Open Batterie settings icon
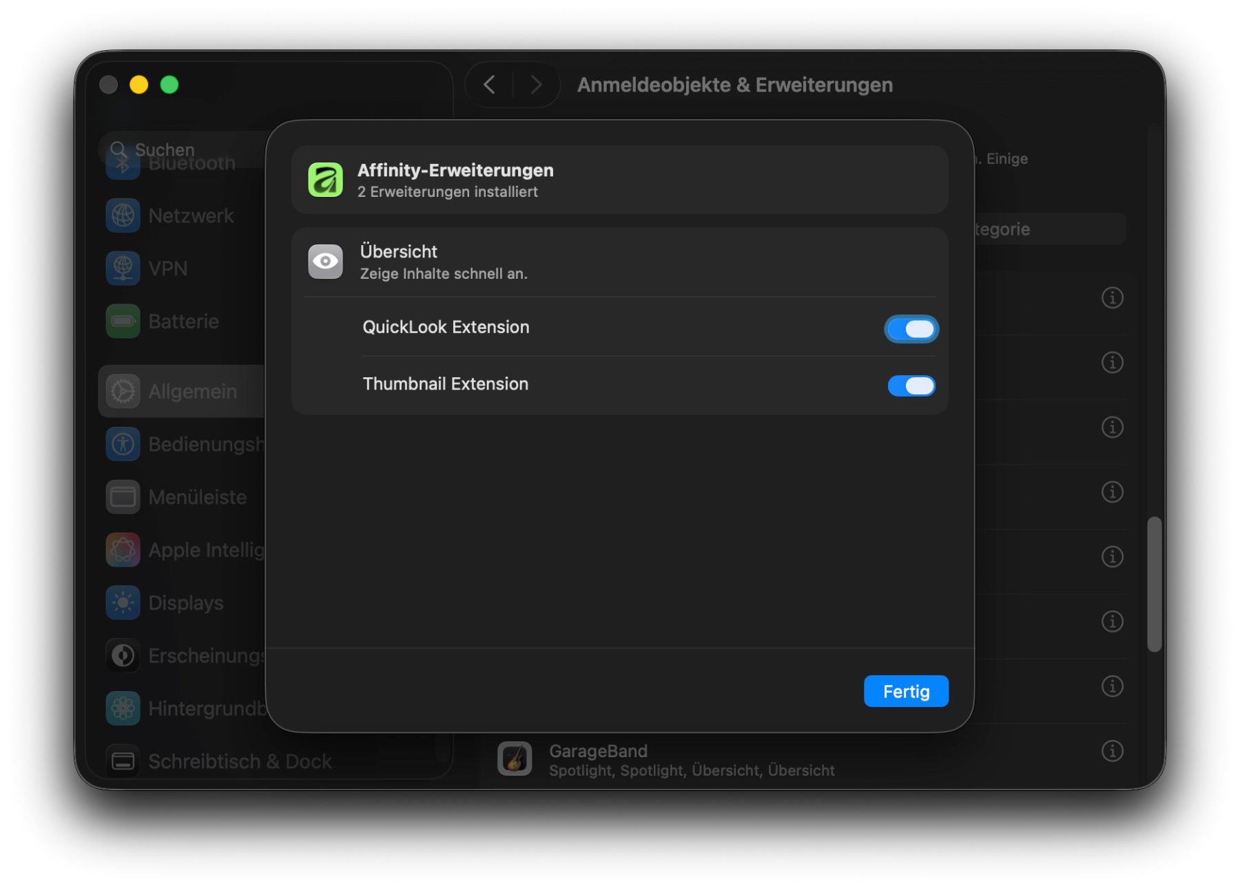This screenshot has height=888, width=1240. [123, 321]
